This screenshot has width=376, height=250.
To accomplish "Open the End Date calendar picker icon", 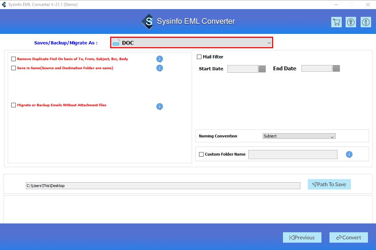I will (336, 68).
